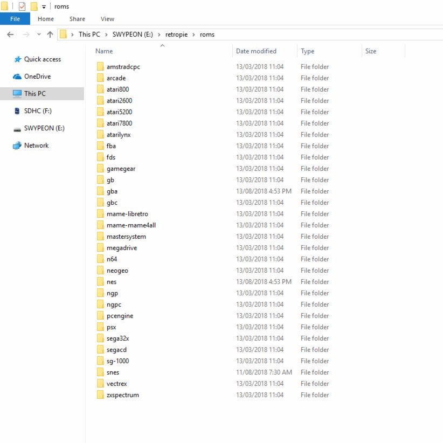The height and width of the screenshot is (443, 443).
Task: Select the psx folder name
Action: tap(112, 328)
